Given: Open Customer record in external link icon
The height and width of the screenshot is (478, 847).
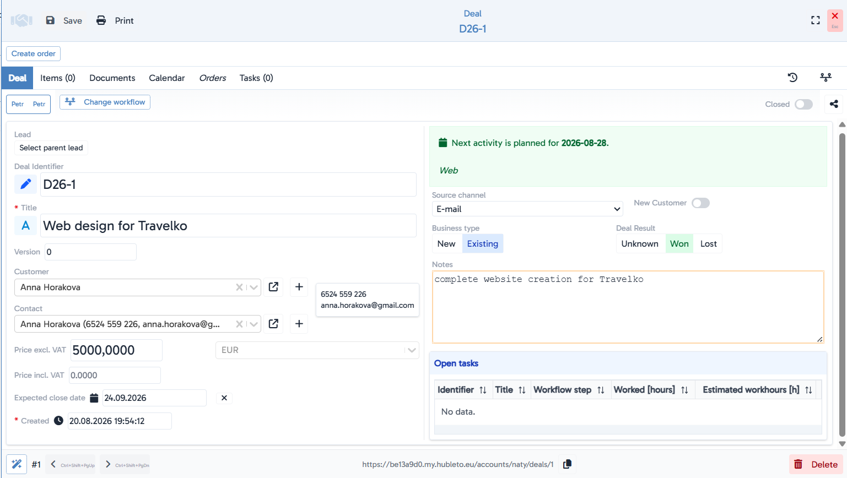Looking at the screenshot, I should (273, 287).
